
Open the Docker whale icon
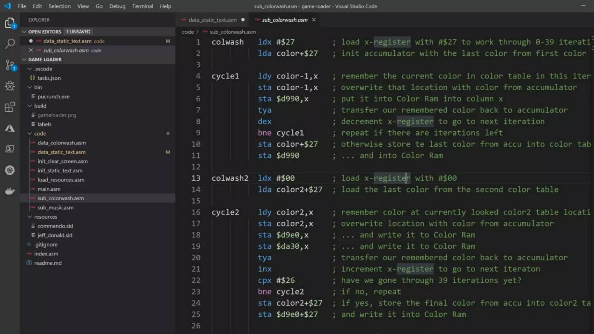pyautogui.click(x=10, y=191)
